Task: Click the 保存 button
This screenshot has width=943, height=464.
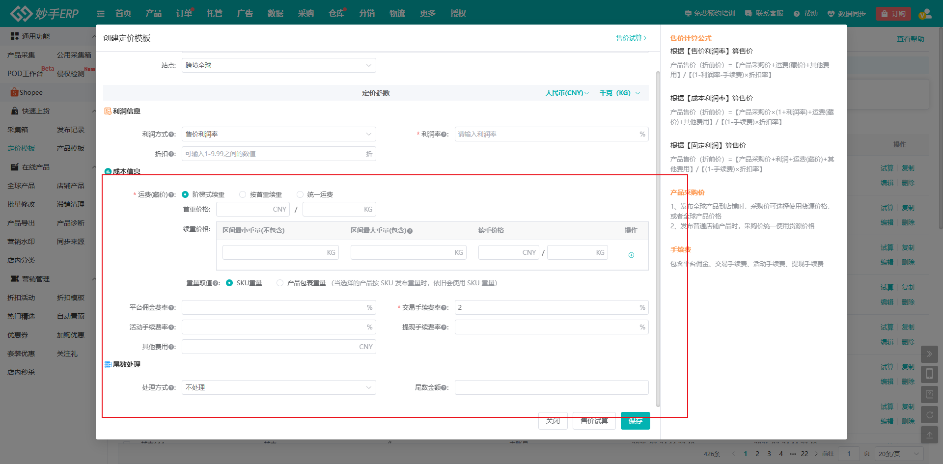Action: (635, 421)
